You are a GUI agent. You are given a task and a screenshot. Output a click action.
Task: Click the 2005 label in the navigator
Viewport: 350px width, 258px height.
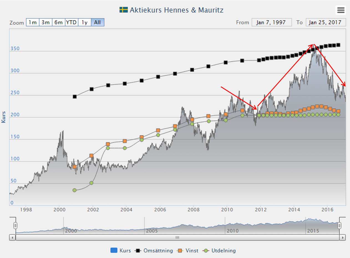tap(152, 231)
